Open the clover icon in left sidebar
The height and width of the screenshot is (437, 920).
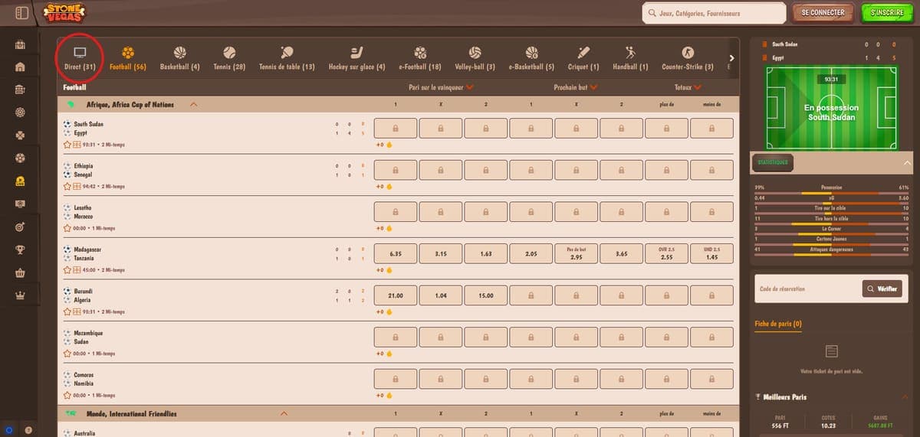click(x=21, y=135)
